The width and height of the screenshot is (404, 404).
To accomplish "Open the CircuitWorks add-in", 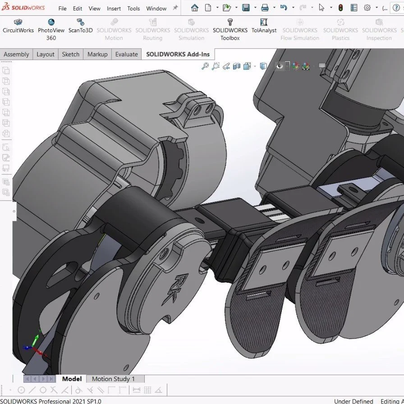I will (18, 26).
